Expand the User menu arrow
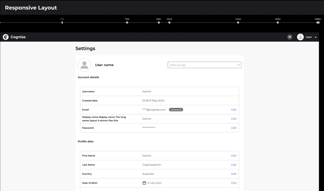This screenshot has width=324, height=191. 315,37
